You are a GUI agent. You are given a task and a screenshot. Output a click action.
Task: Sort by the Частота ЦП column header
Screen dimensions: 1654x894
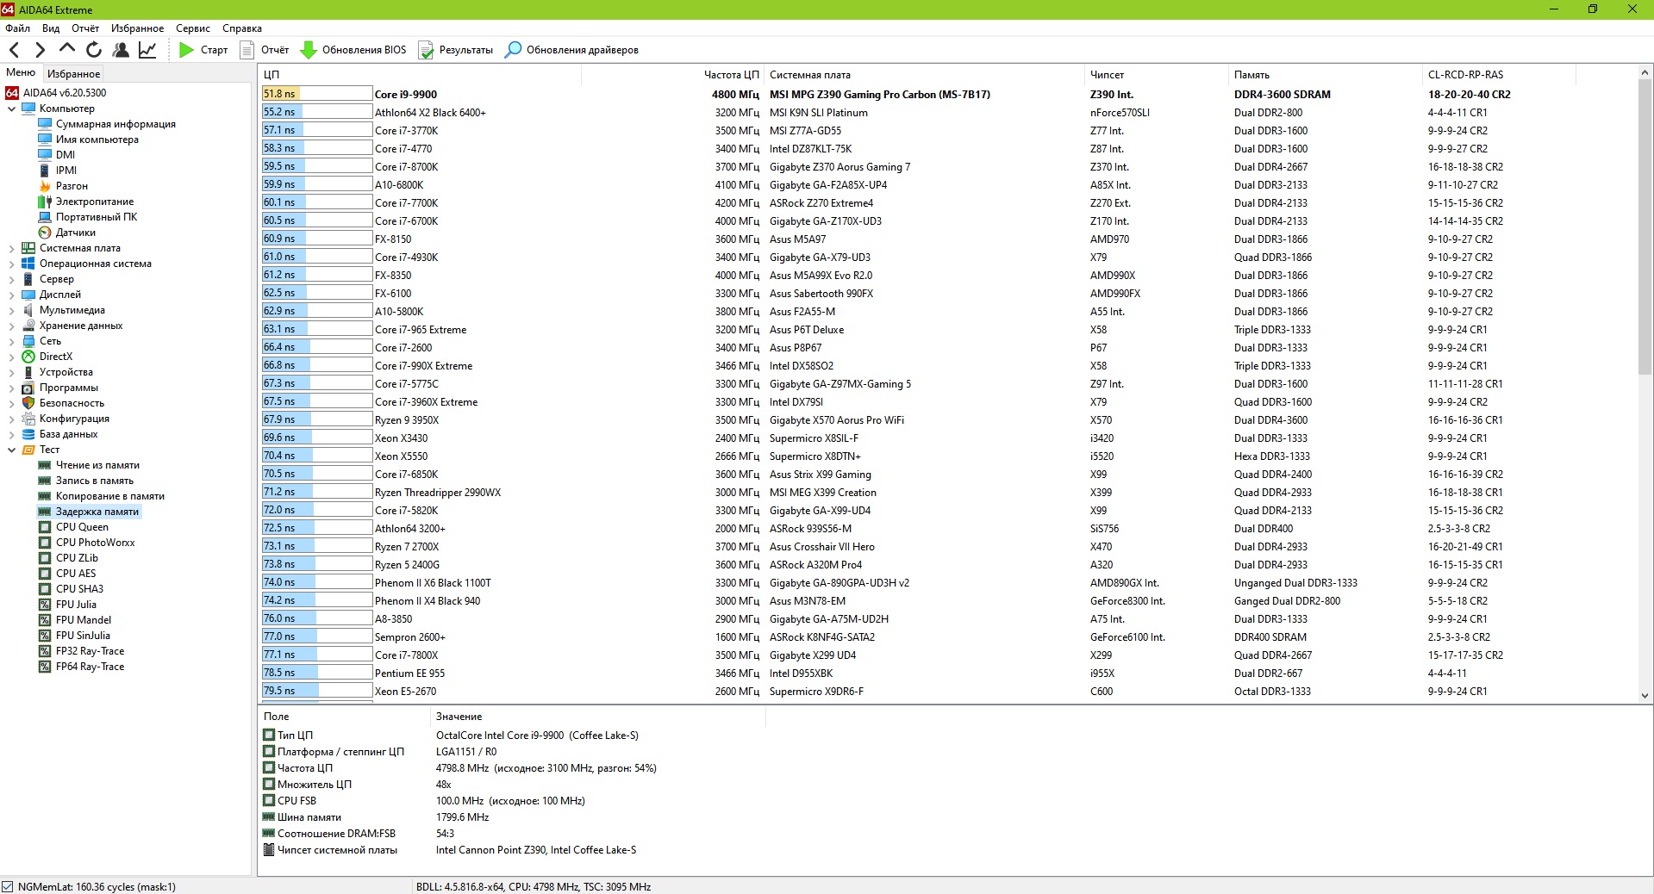(672, 75)
